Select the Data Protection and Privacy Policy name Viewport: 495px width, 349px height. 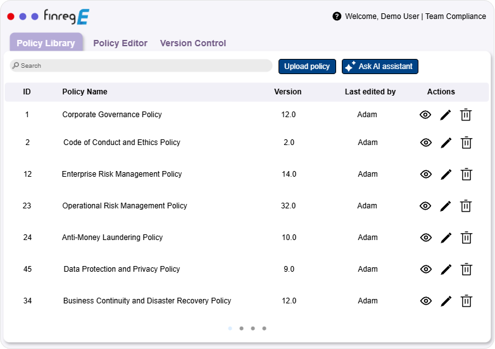point(122,269)
